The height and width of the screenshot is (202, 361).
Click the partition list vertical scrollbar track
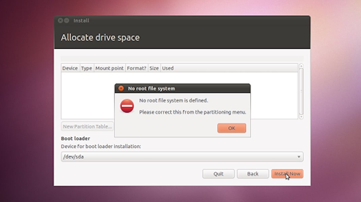(301, 91)
